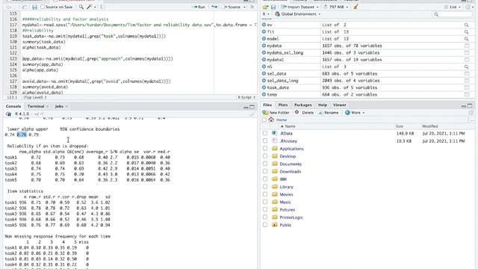The width and height of the screenshot is (478, 269).
Task: Refresh the Environment pane
Action: pyautogui.click(x=468, y=7)
